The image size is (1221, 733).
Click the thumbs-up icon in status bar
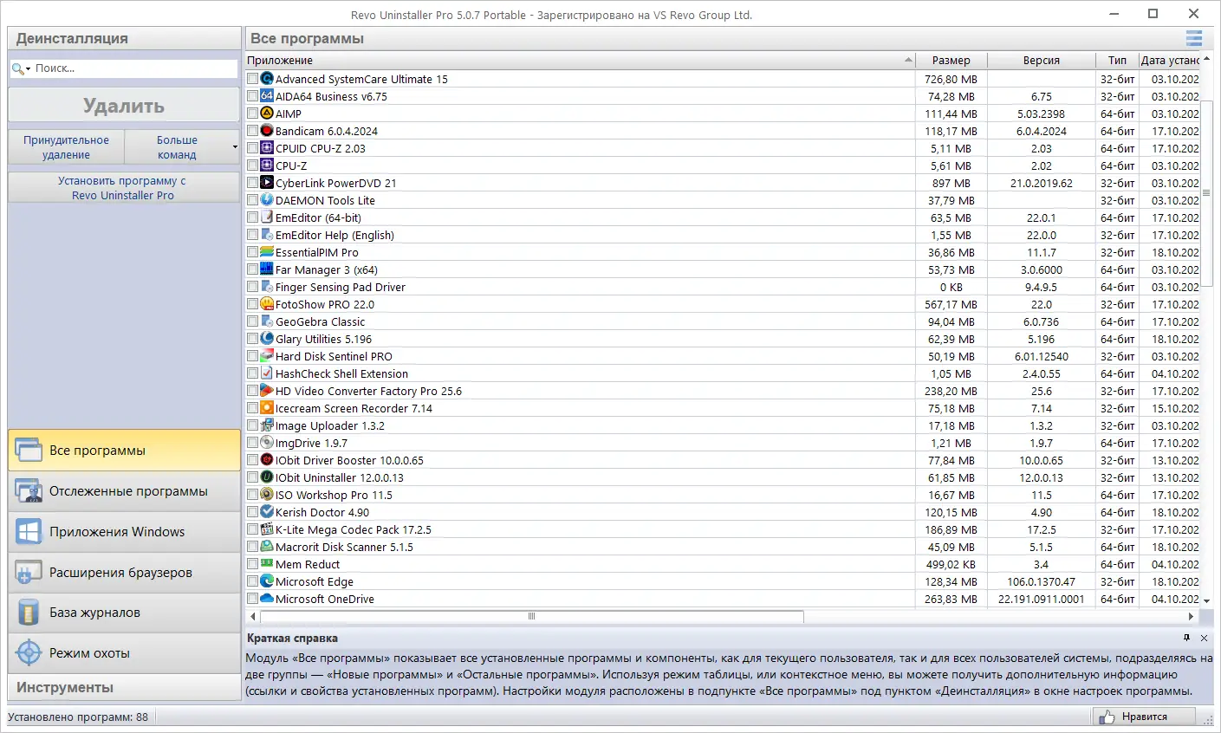(1107, 717)
